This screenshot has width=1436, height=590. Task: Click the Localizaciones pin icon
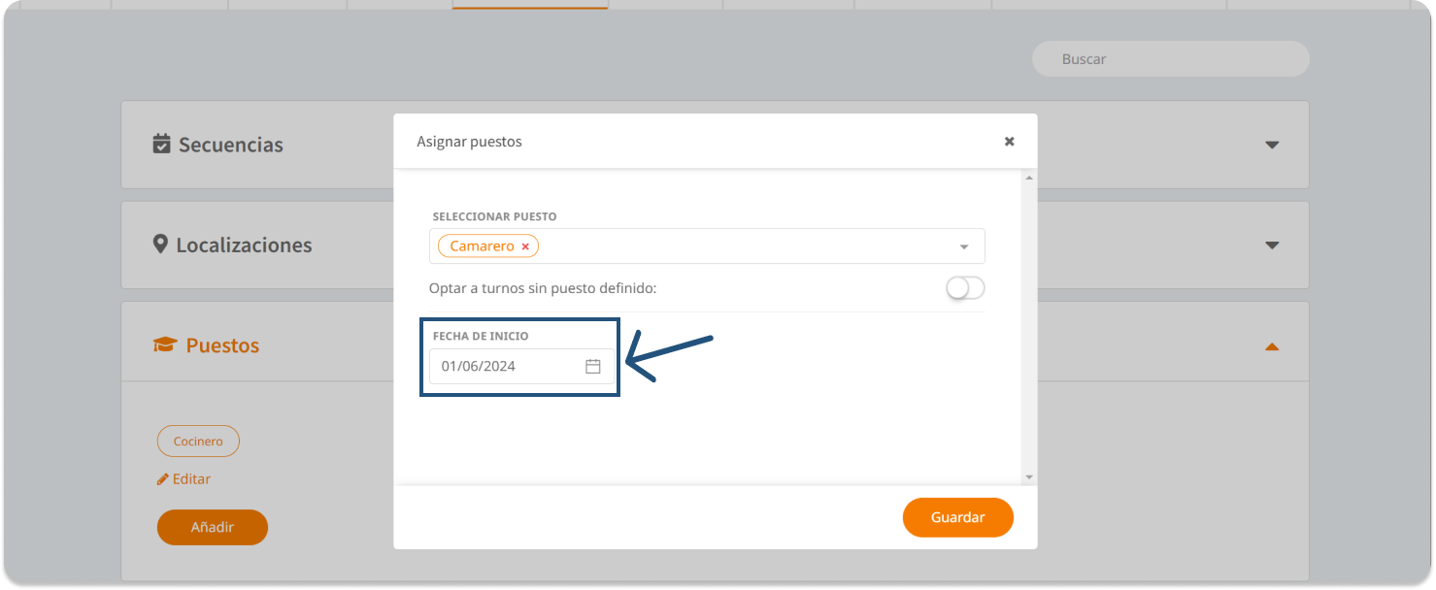click(x=161, y=244)
